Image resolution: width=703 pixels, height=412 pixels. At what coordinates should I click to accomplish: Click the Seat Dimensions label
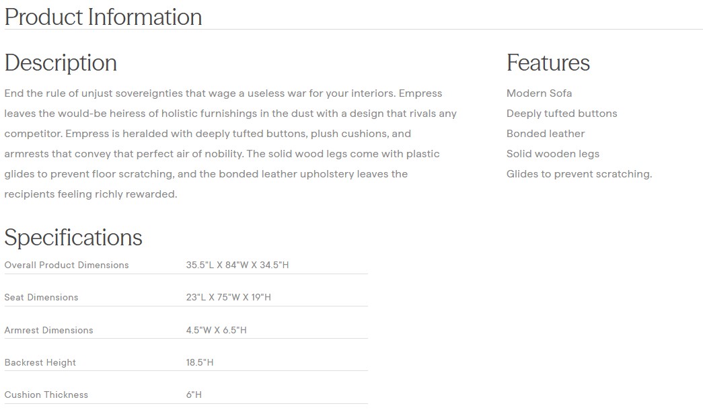point(41,297)
